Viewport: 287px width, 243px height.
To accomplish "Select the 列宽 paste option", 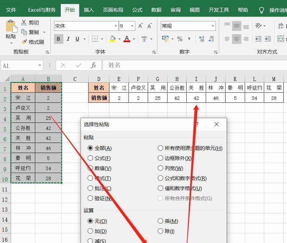I will [160, 168].
